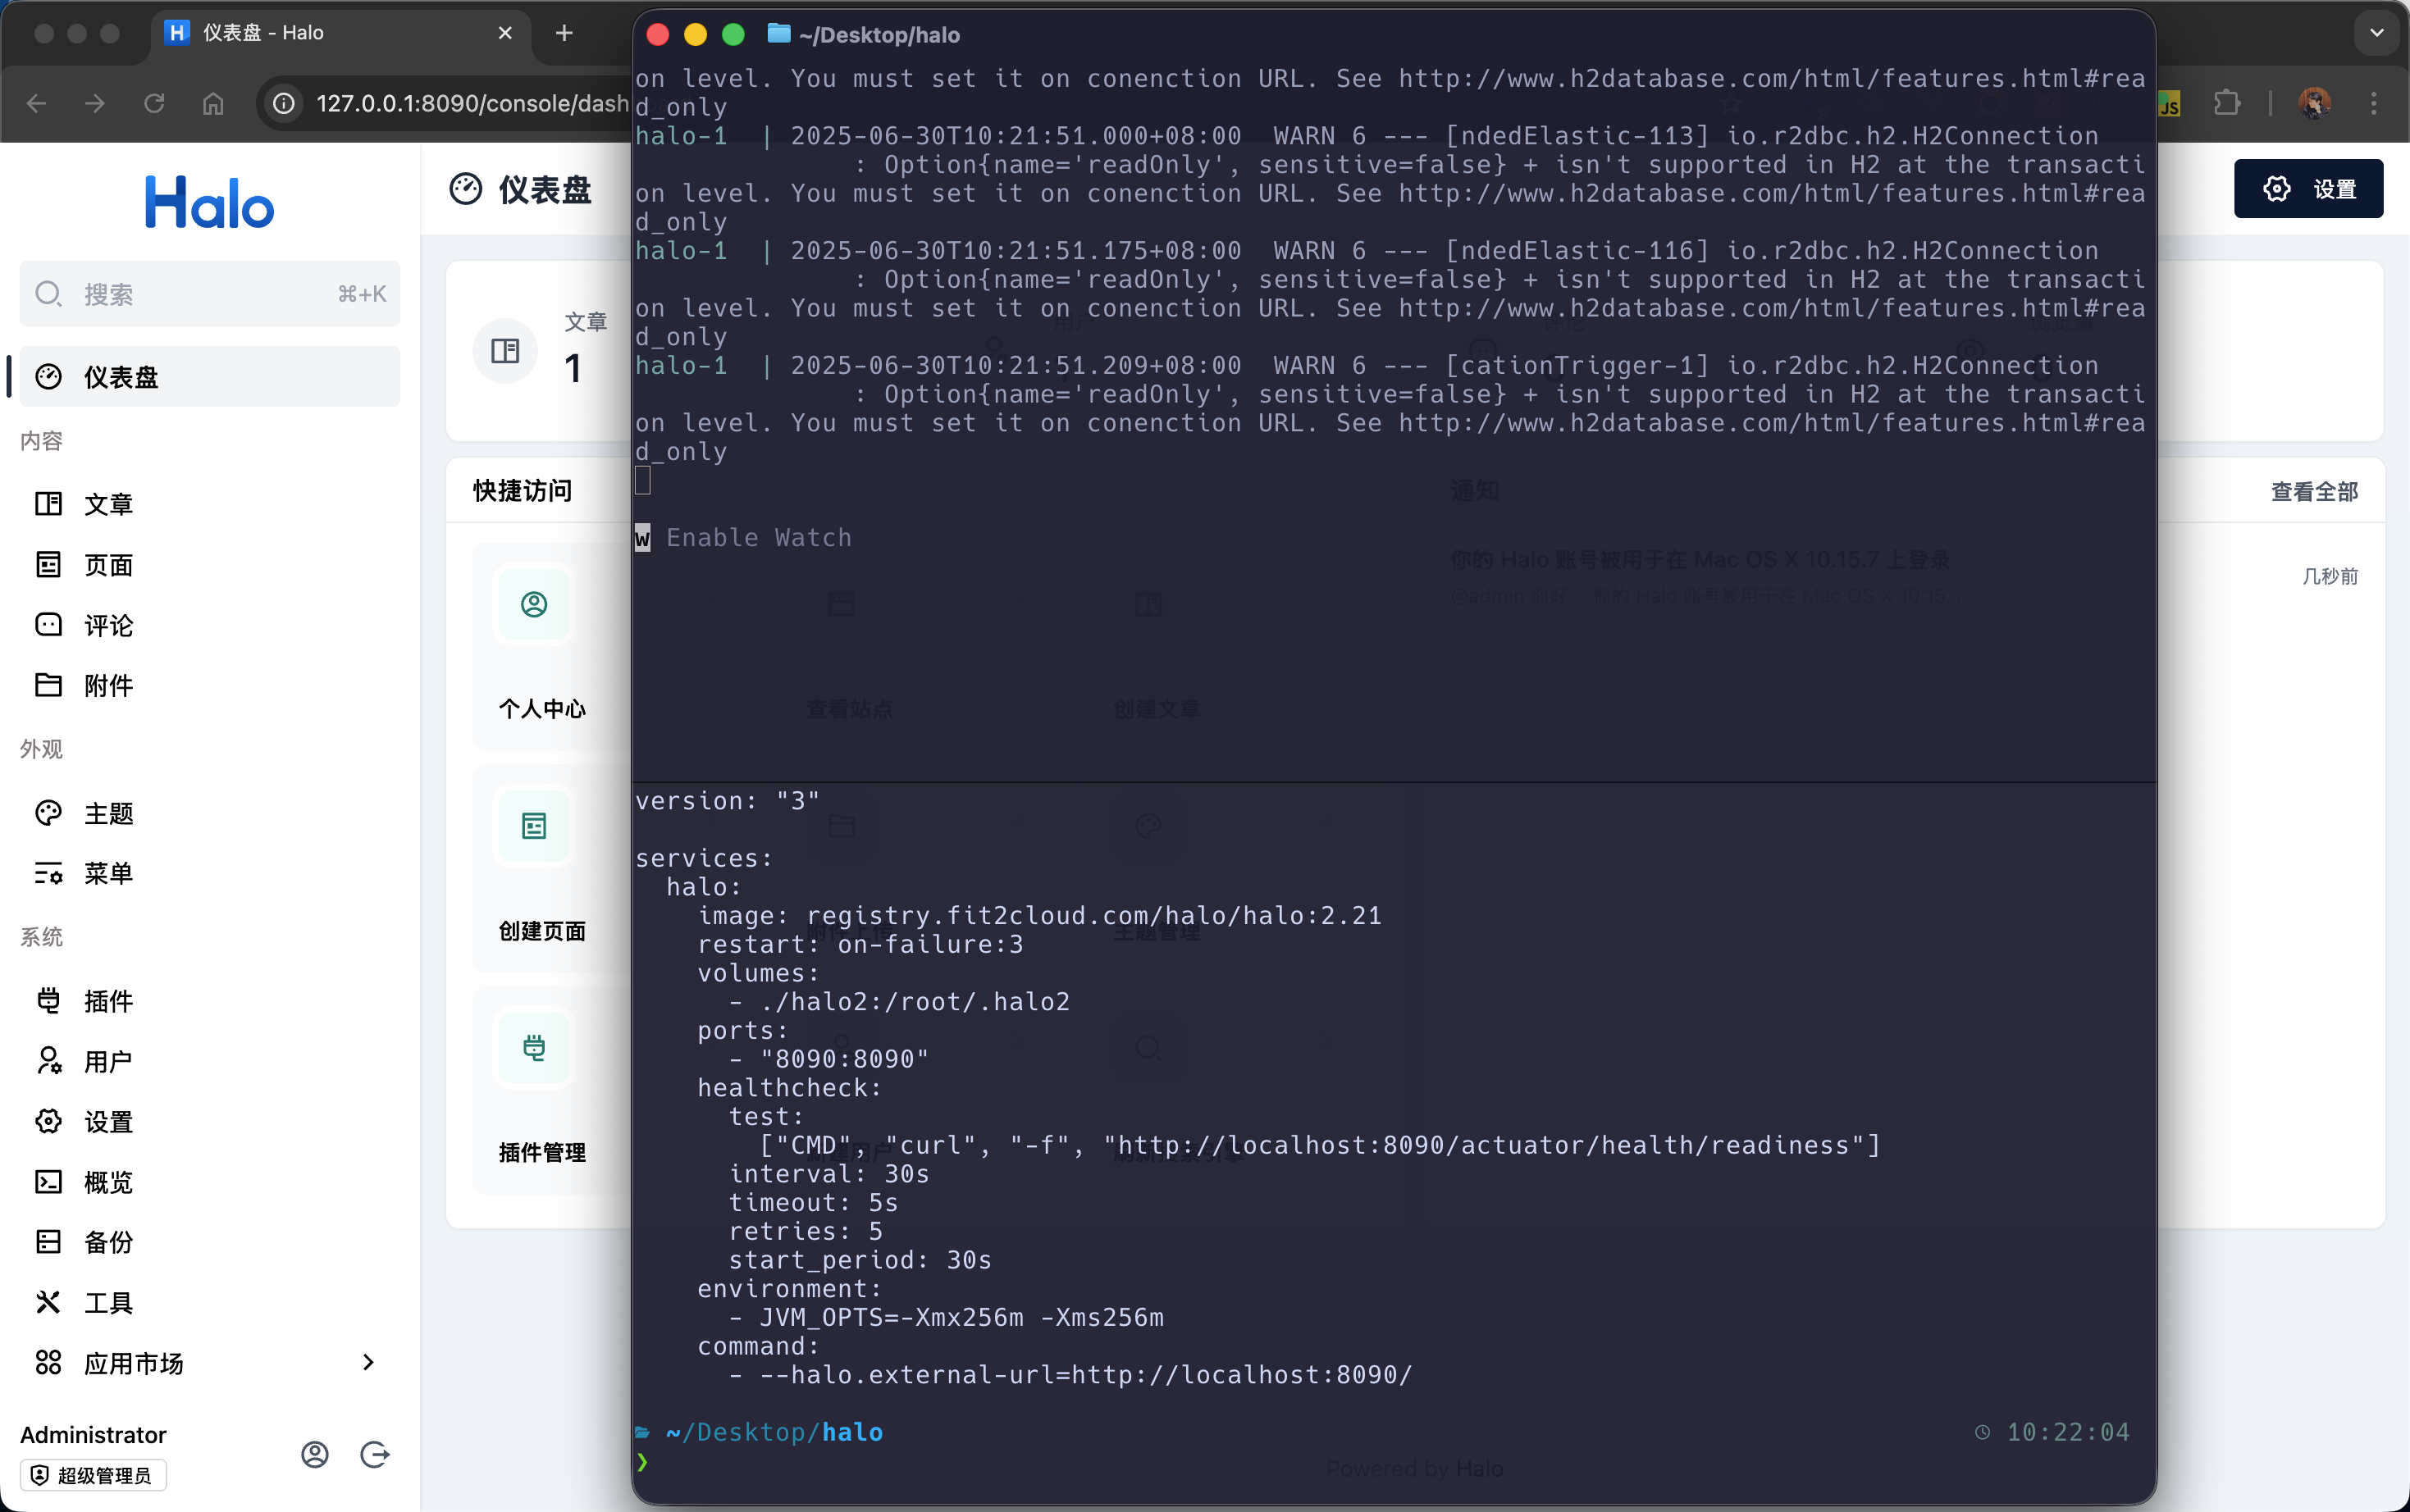
Task: Select the 附件 attachments folder icon
Action: pos(48,685)
